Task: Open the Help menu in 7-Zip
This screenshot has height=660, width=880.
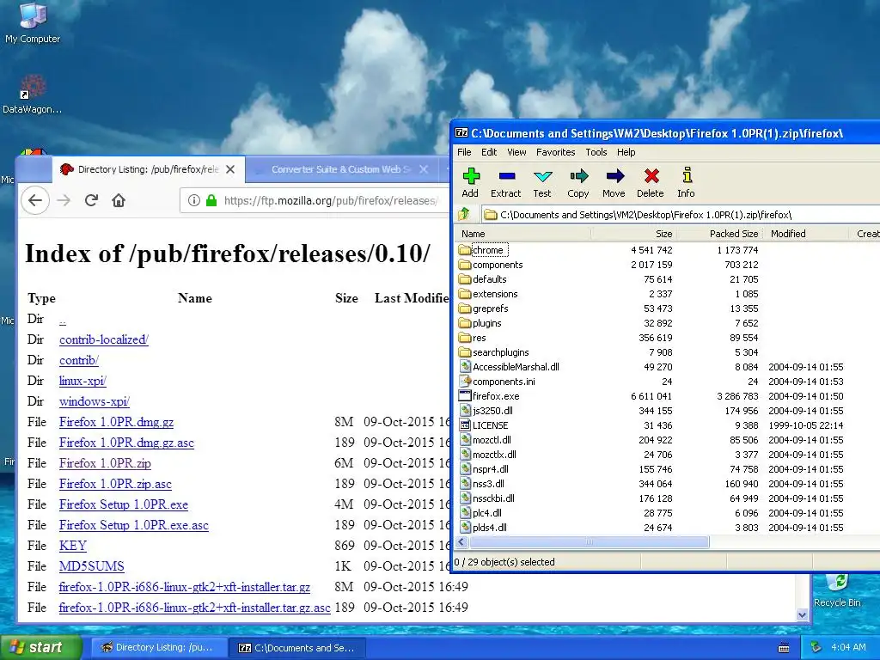Action: point(626,152)
